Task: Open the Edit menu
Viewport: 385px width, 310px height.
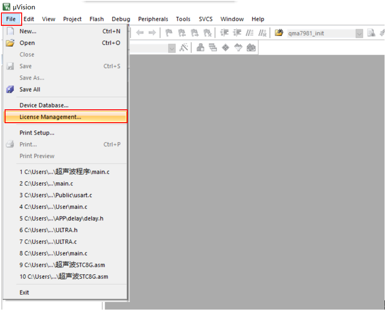Action: (29, 19)
